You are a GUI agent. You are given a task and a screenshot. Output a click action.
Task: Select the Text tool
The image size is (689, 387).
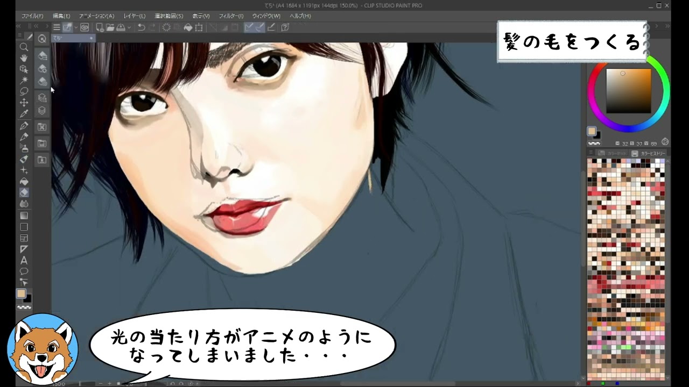24,260
